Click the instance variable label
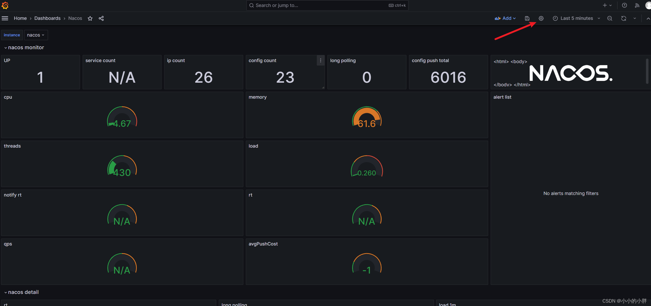The height and width of the screenshot is (306, 651). pos(12,35)
